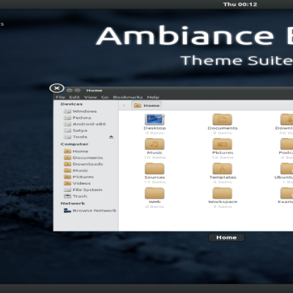The height and width of the screenshot is (293, 293).
Task: Click Browse Network in sidebar
Action: [90, 210]
